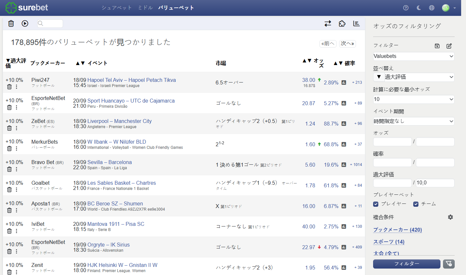466x275 pixels.
Task: Open the three-dot menu for ZeBet row
Action: (x=17, y=128)
